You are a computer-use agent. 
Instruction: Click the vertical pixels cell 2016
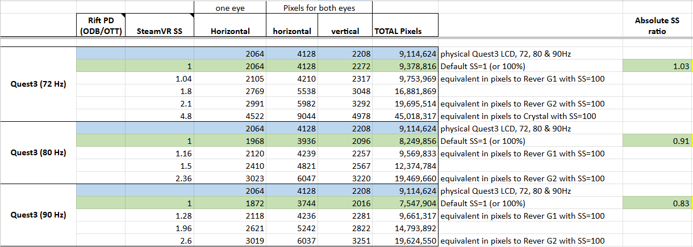[345, 203]
